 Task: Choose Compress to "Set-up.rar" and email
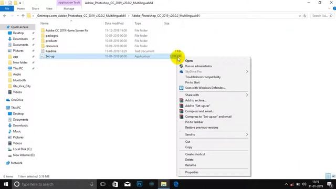pyautogui.click(x=208, y=117)
